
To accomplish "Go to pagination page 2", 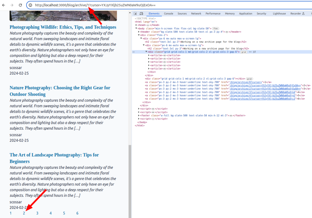I will [24, 213].
